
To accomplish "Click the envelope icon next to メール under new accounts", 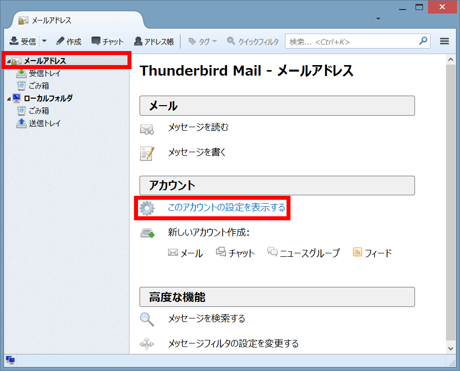I will pyautogui.click(x=172, y=253).
